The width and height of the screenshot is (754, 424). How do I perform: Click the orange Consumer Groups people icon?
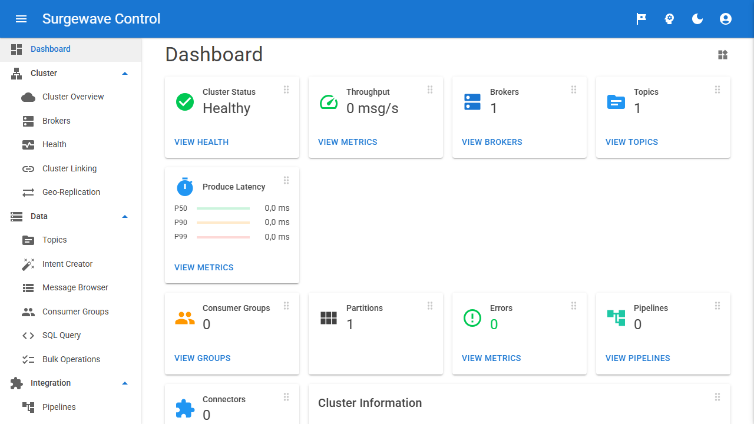(185, 318)
